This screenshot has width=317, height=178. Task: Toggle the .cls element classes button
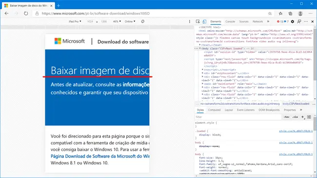(295, 117)
